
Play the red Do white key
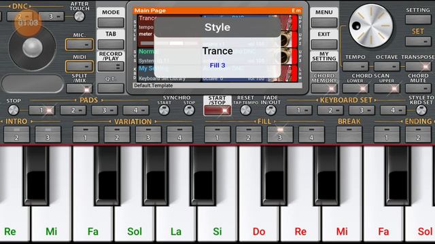click(259, 222)
